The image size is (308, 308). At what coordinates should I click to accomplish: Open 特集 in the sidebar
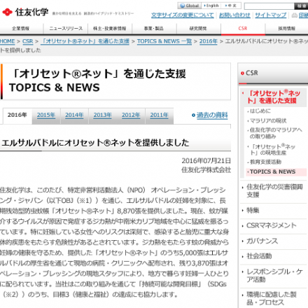253,211
